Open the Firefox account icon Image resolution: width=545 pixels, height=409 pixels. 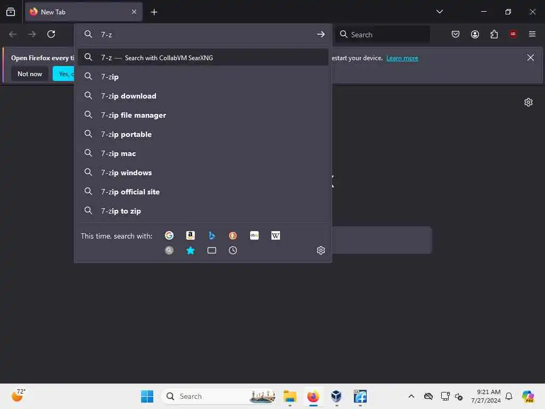[x=475, y=34]
